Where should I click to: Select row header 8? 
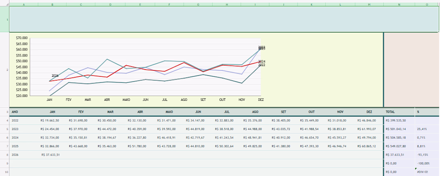coord(4,155)
